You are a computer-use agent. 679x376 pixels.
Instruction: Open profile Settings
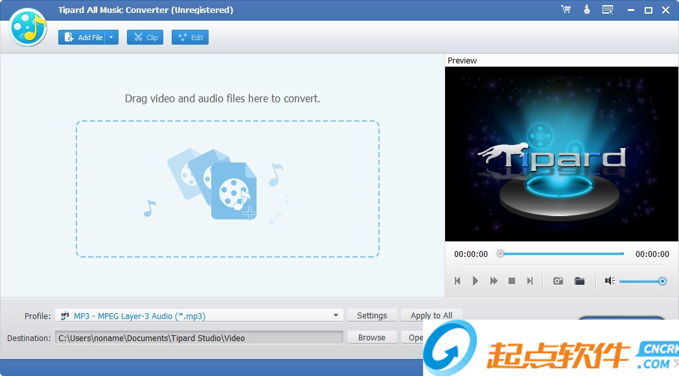372,315
